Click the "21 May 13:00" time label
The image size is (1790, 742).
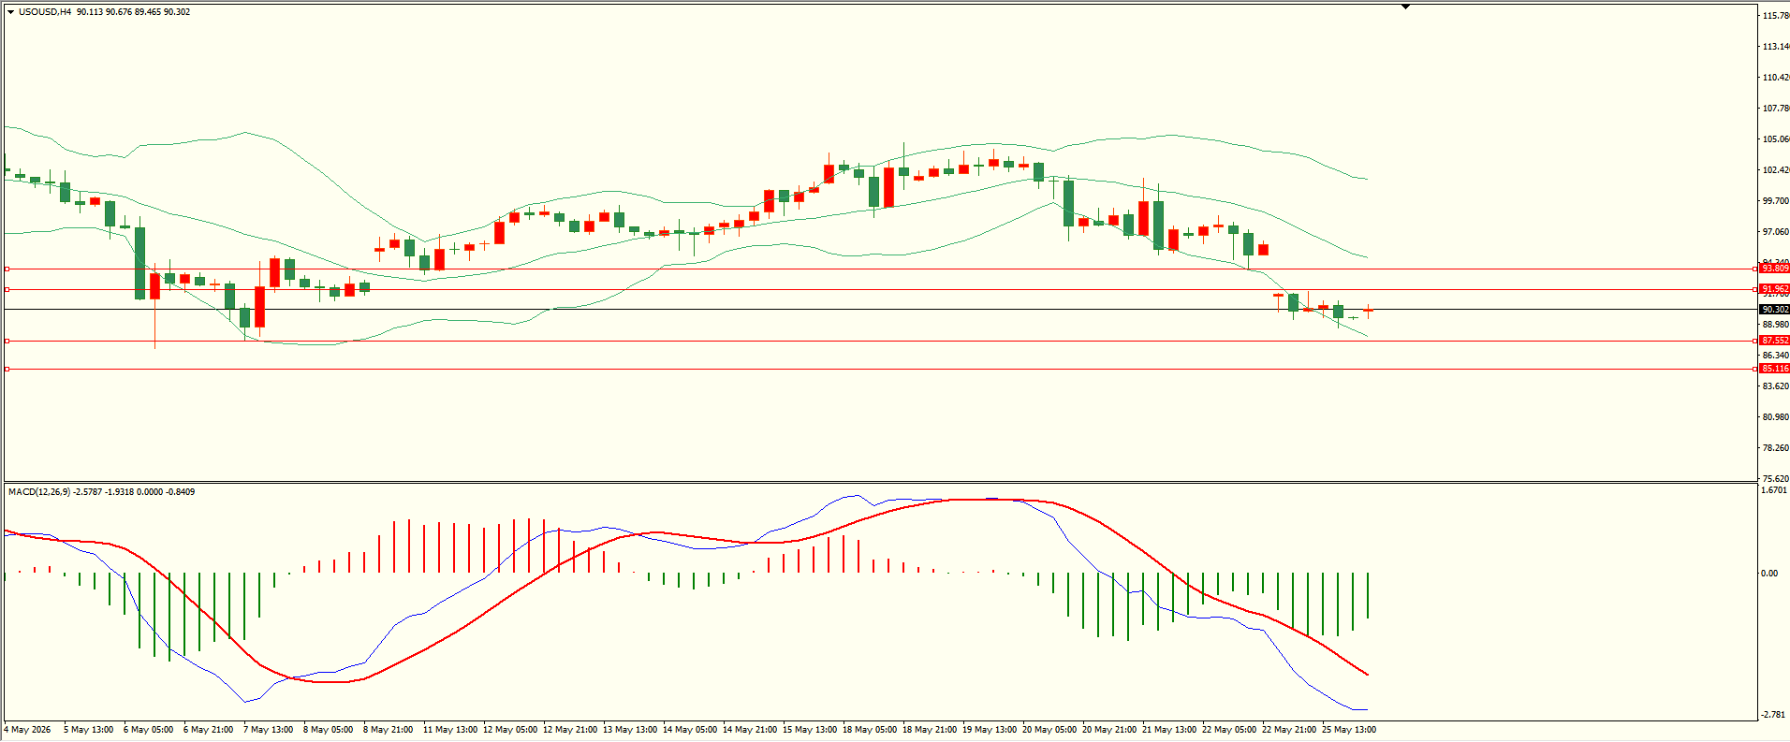point(1169,730)
